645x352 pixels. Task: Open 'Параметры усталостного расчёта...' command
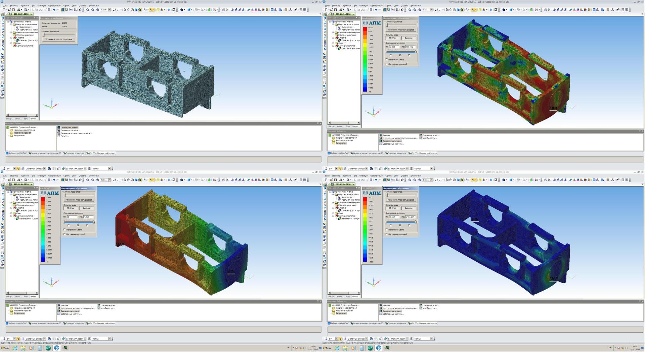tap(76, 133)
